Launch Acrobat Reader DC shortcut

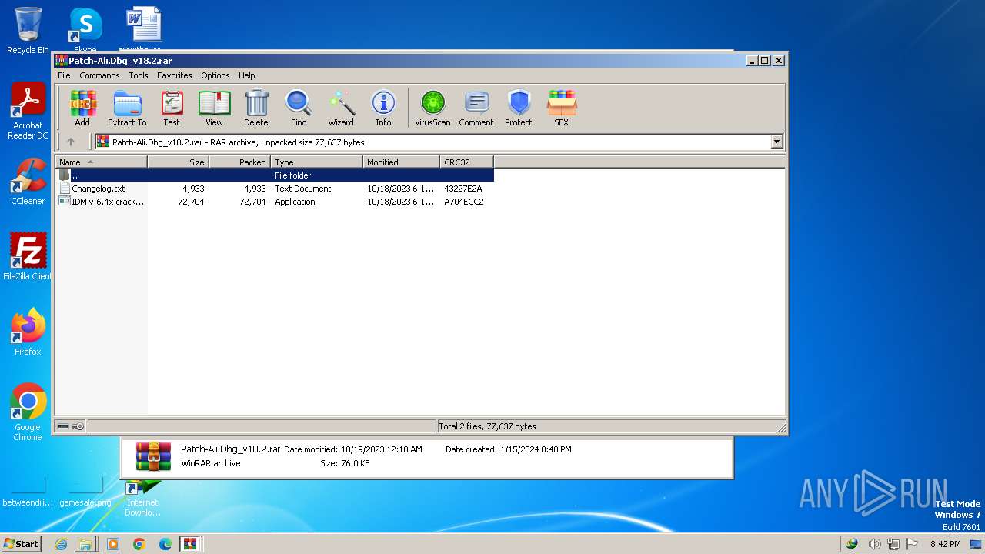pos(28,112)
